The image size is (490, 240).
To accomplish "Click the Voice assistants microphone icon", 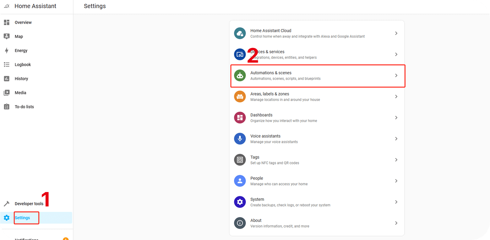I will tap(240, 139).
